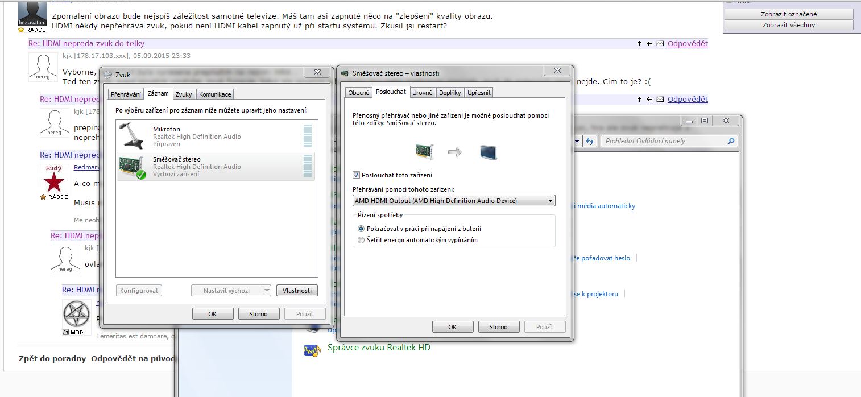Click the Mikrofon level meter bar
This screenshot has height=397, width=861.
tap(308, 136)
